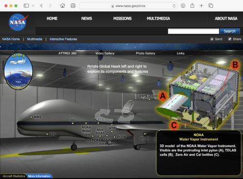Select the MMS instrument hotspot
Screen dimensions: 243x179
tap(31, 117)
